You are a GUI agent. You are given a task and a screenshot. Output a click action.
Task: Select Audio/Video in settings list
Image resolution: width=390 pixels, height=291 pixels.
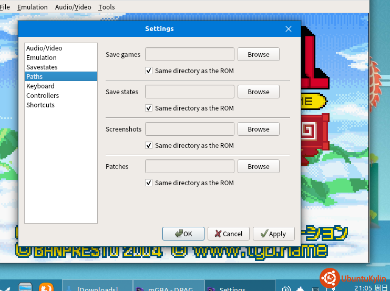[x=61, y=48]
